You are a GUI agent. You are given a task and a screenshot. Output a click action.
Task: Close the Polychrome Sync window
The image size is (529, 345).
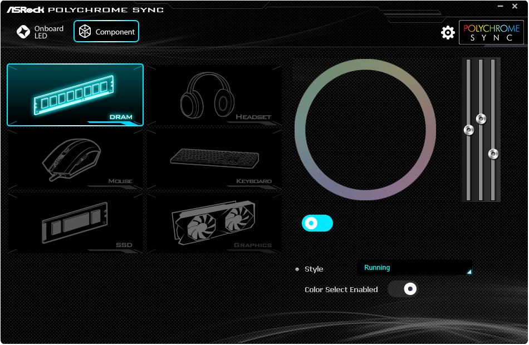click(515, 6)
